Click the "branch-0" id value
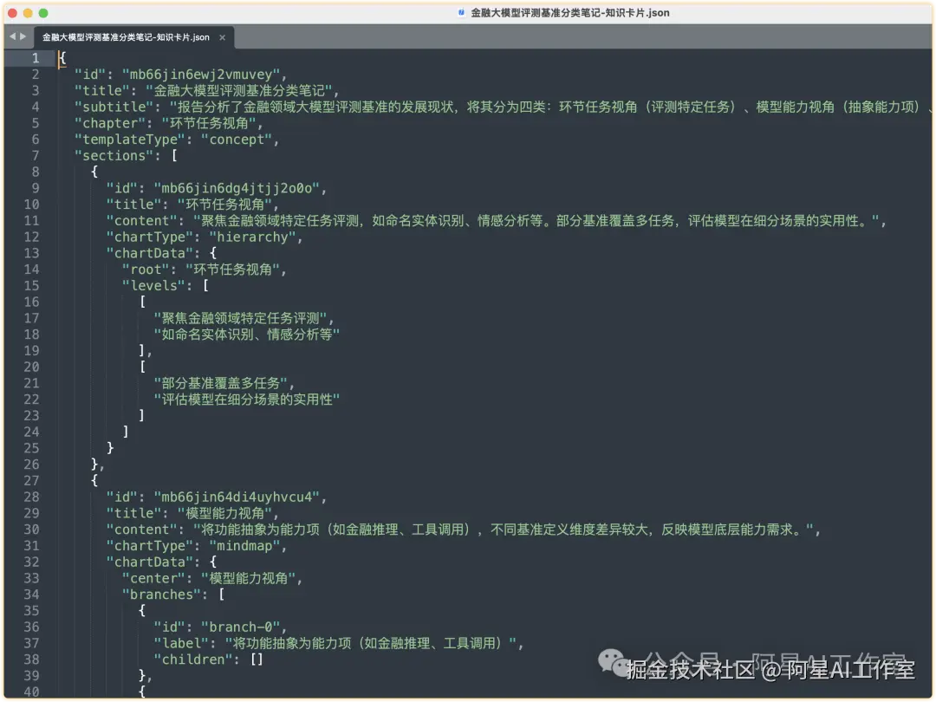This screenshot has width=936, height=702. 241,627
